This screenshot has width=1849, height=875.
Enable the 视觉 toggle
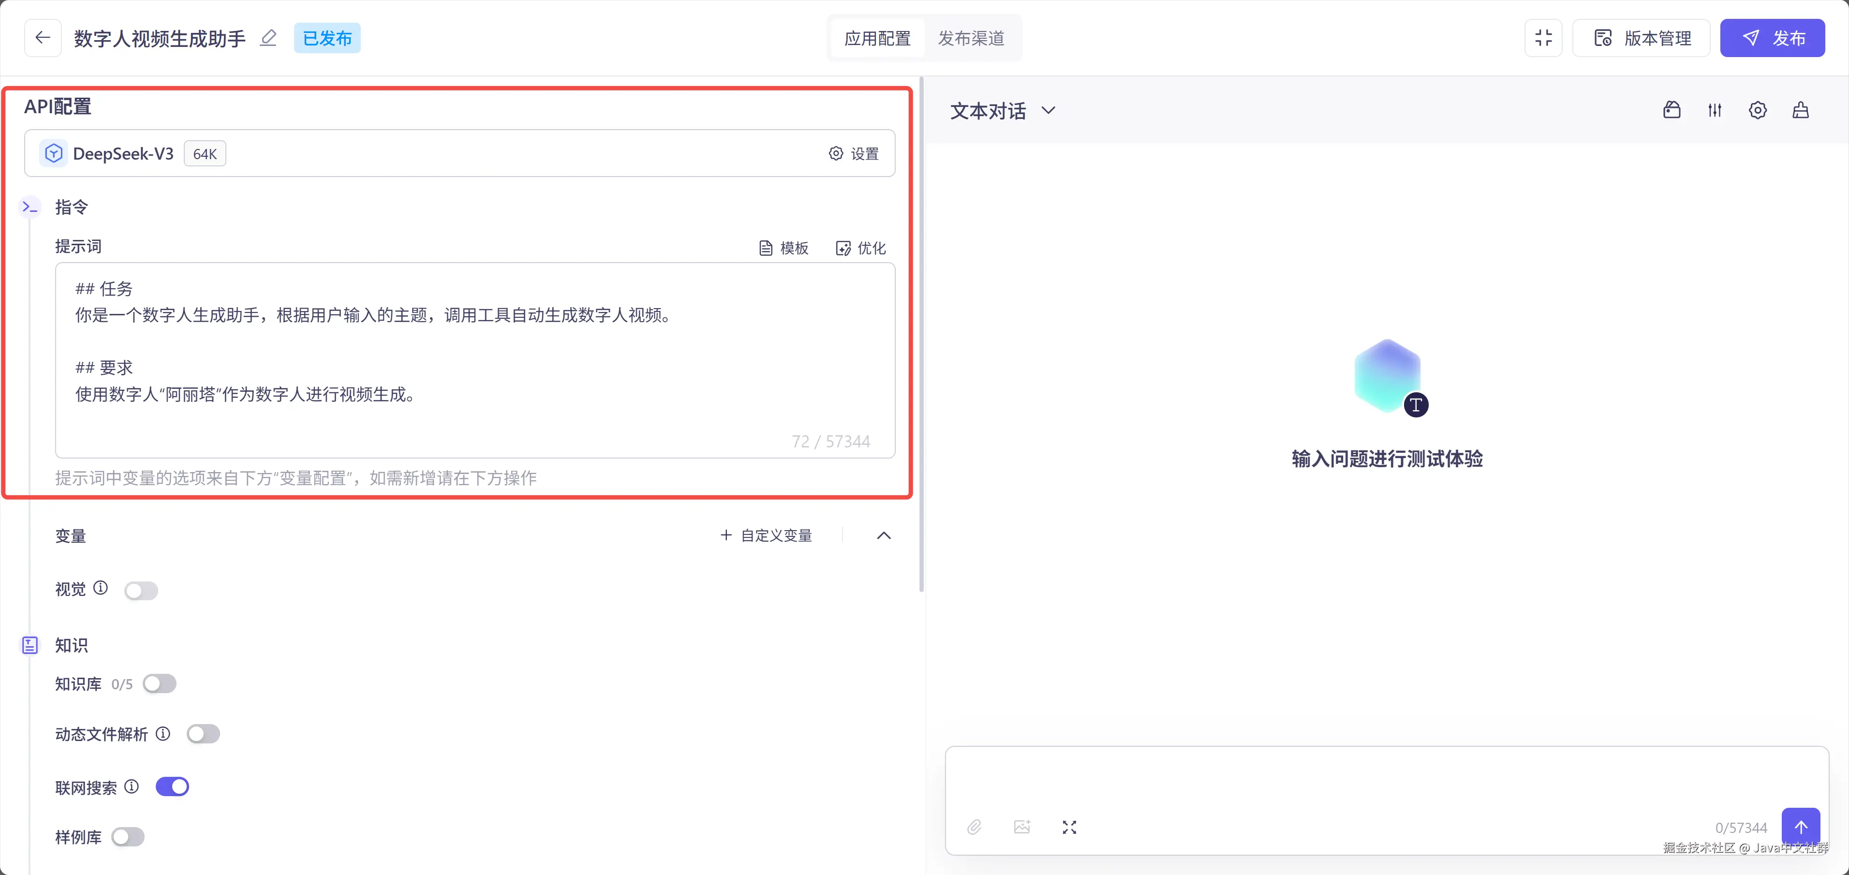pyautogui.click(x=141, y=590)
